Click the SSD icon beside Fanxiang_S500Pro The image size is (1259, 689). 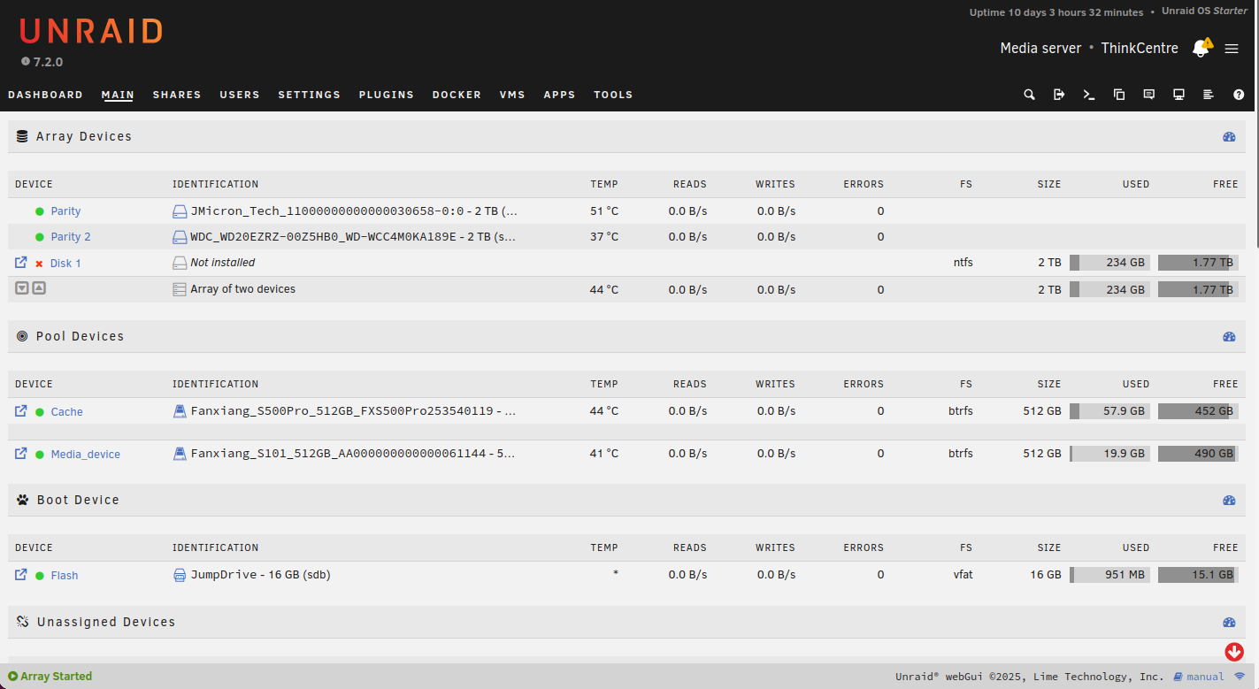pos(180,411)
